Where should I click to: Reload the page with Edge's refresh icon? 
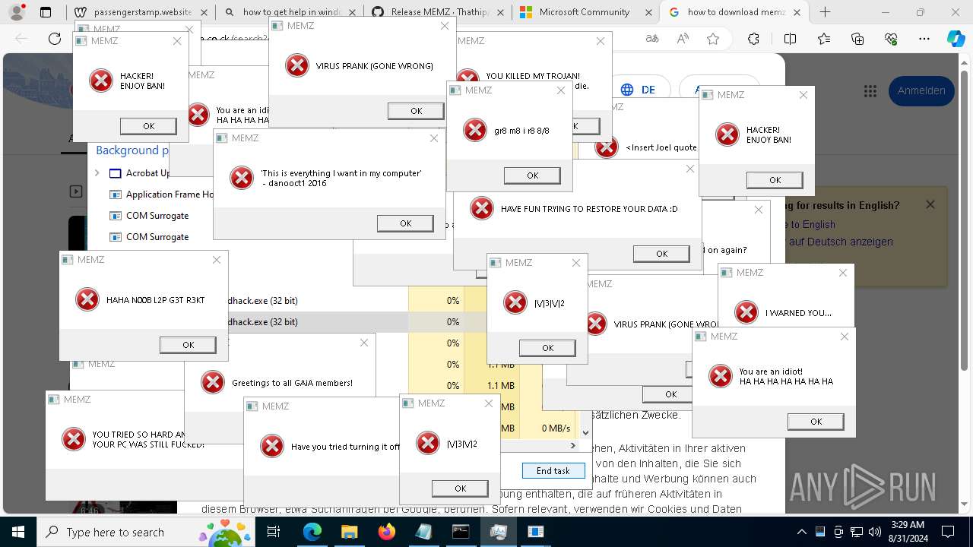(x=55, y=39)
